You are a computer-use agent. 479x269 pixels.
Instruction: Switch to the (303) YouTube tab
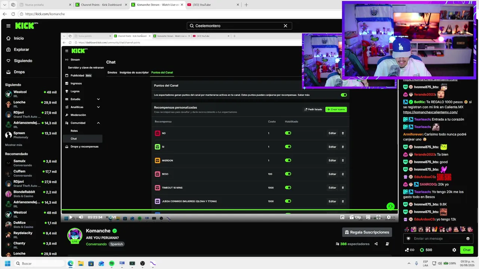tap(213, 5)
